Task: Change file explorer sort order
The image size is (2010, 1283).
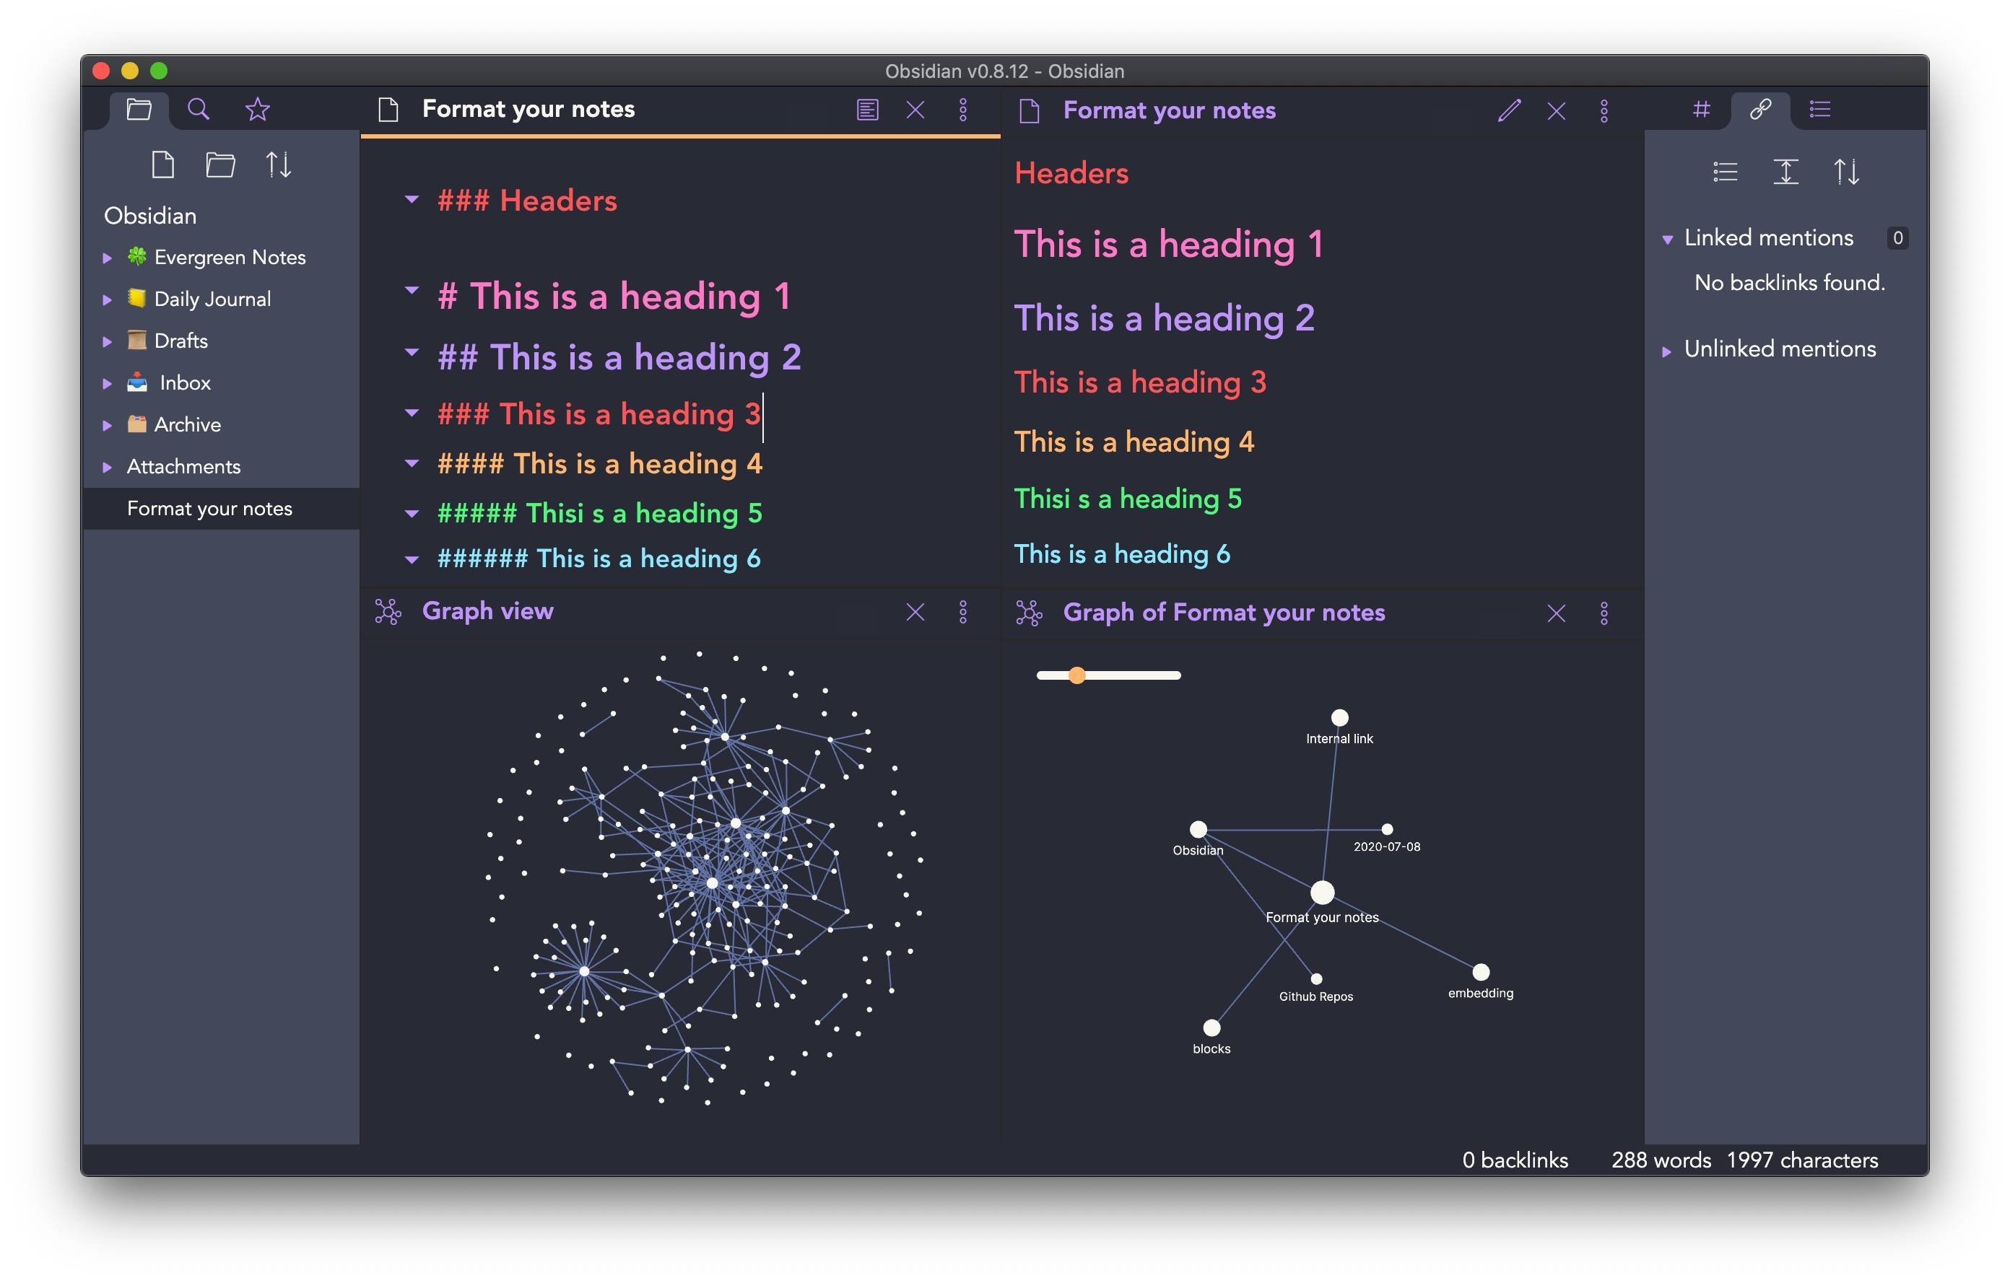Action: (279, 165)
